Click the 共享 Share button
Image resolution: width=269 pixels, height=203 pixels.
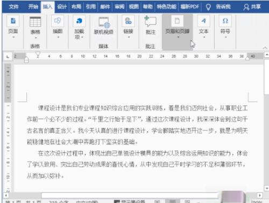tap(252, 7)
